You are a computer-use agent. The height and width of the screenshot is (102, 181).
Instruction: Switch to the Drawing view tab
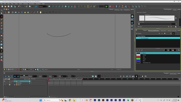coord(117,10)
